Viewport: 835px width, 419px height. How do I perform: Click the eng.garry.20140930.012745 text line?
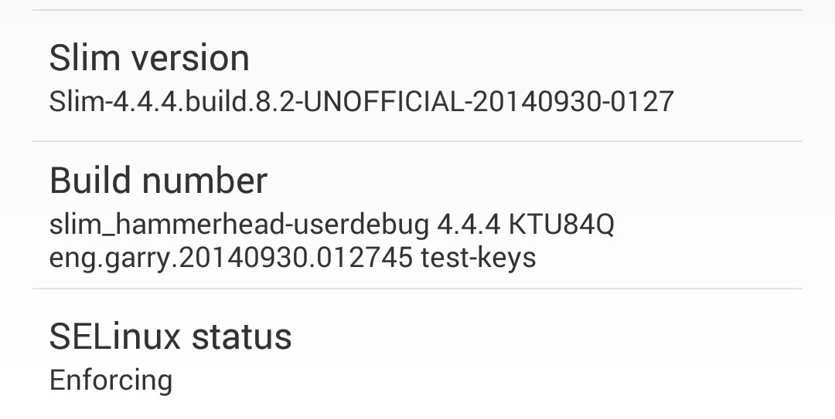(230, 257)
